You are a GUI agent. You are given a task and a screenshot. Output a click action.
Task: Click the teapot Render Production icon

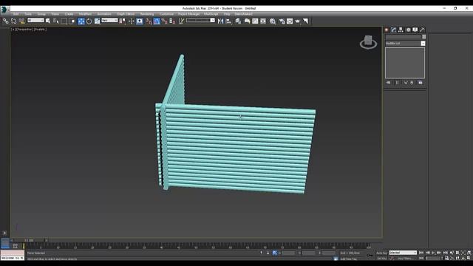(298, 21)
